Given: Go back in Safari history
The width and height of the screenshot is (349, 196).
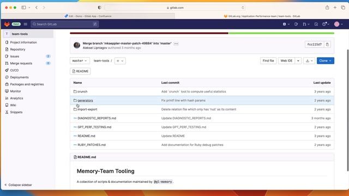Looking at the screenshot, I should click(x=37, y=8).
